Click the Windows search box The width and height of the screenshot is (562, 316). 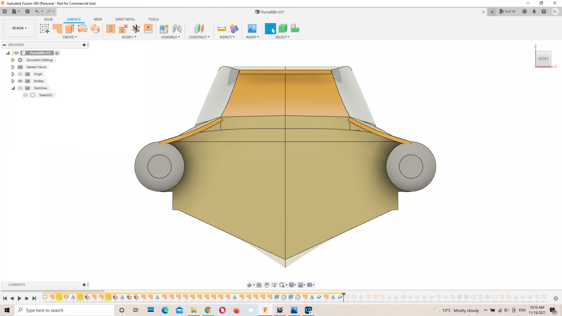tap(65, 310)
